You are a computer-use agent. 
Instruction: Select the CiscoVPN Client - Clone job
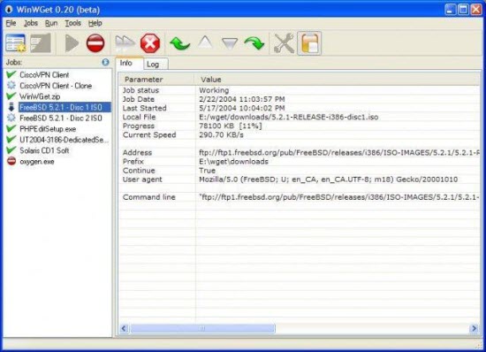tap(56, 86)
